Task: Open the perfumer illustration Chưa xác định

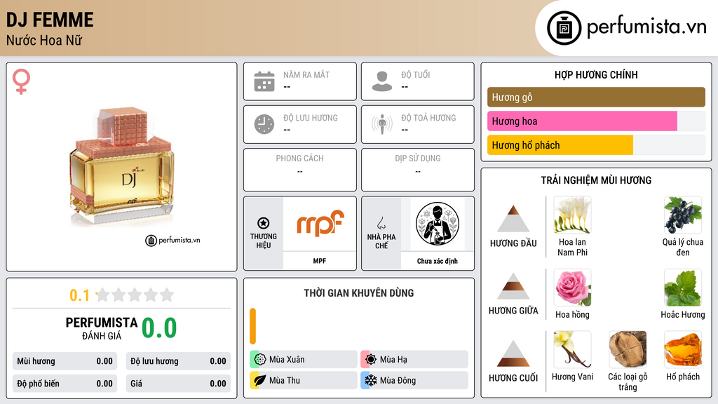Action: click(438, 224)
